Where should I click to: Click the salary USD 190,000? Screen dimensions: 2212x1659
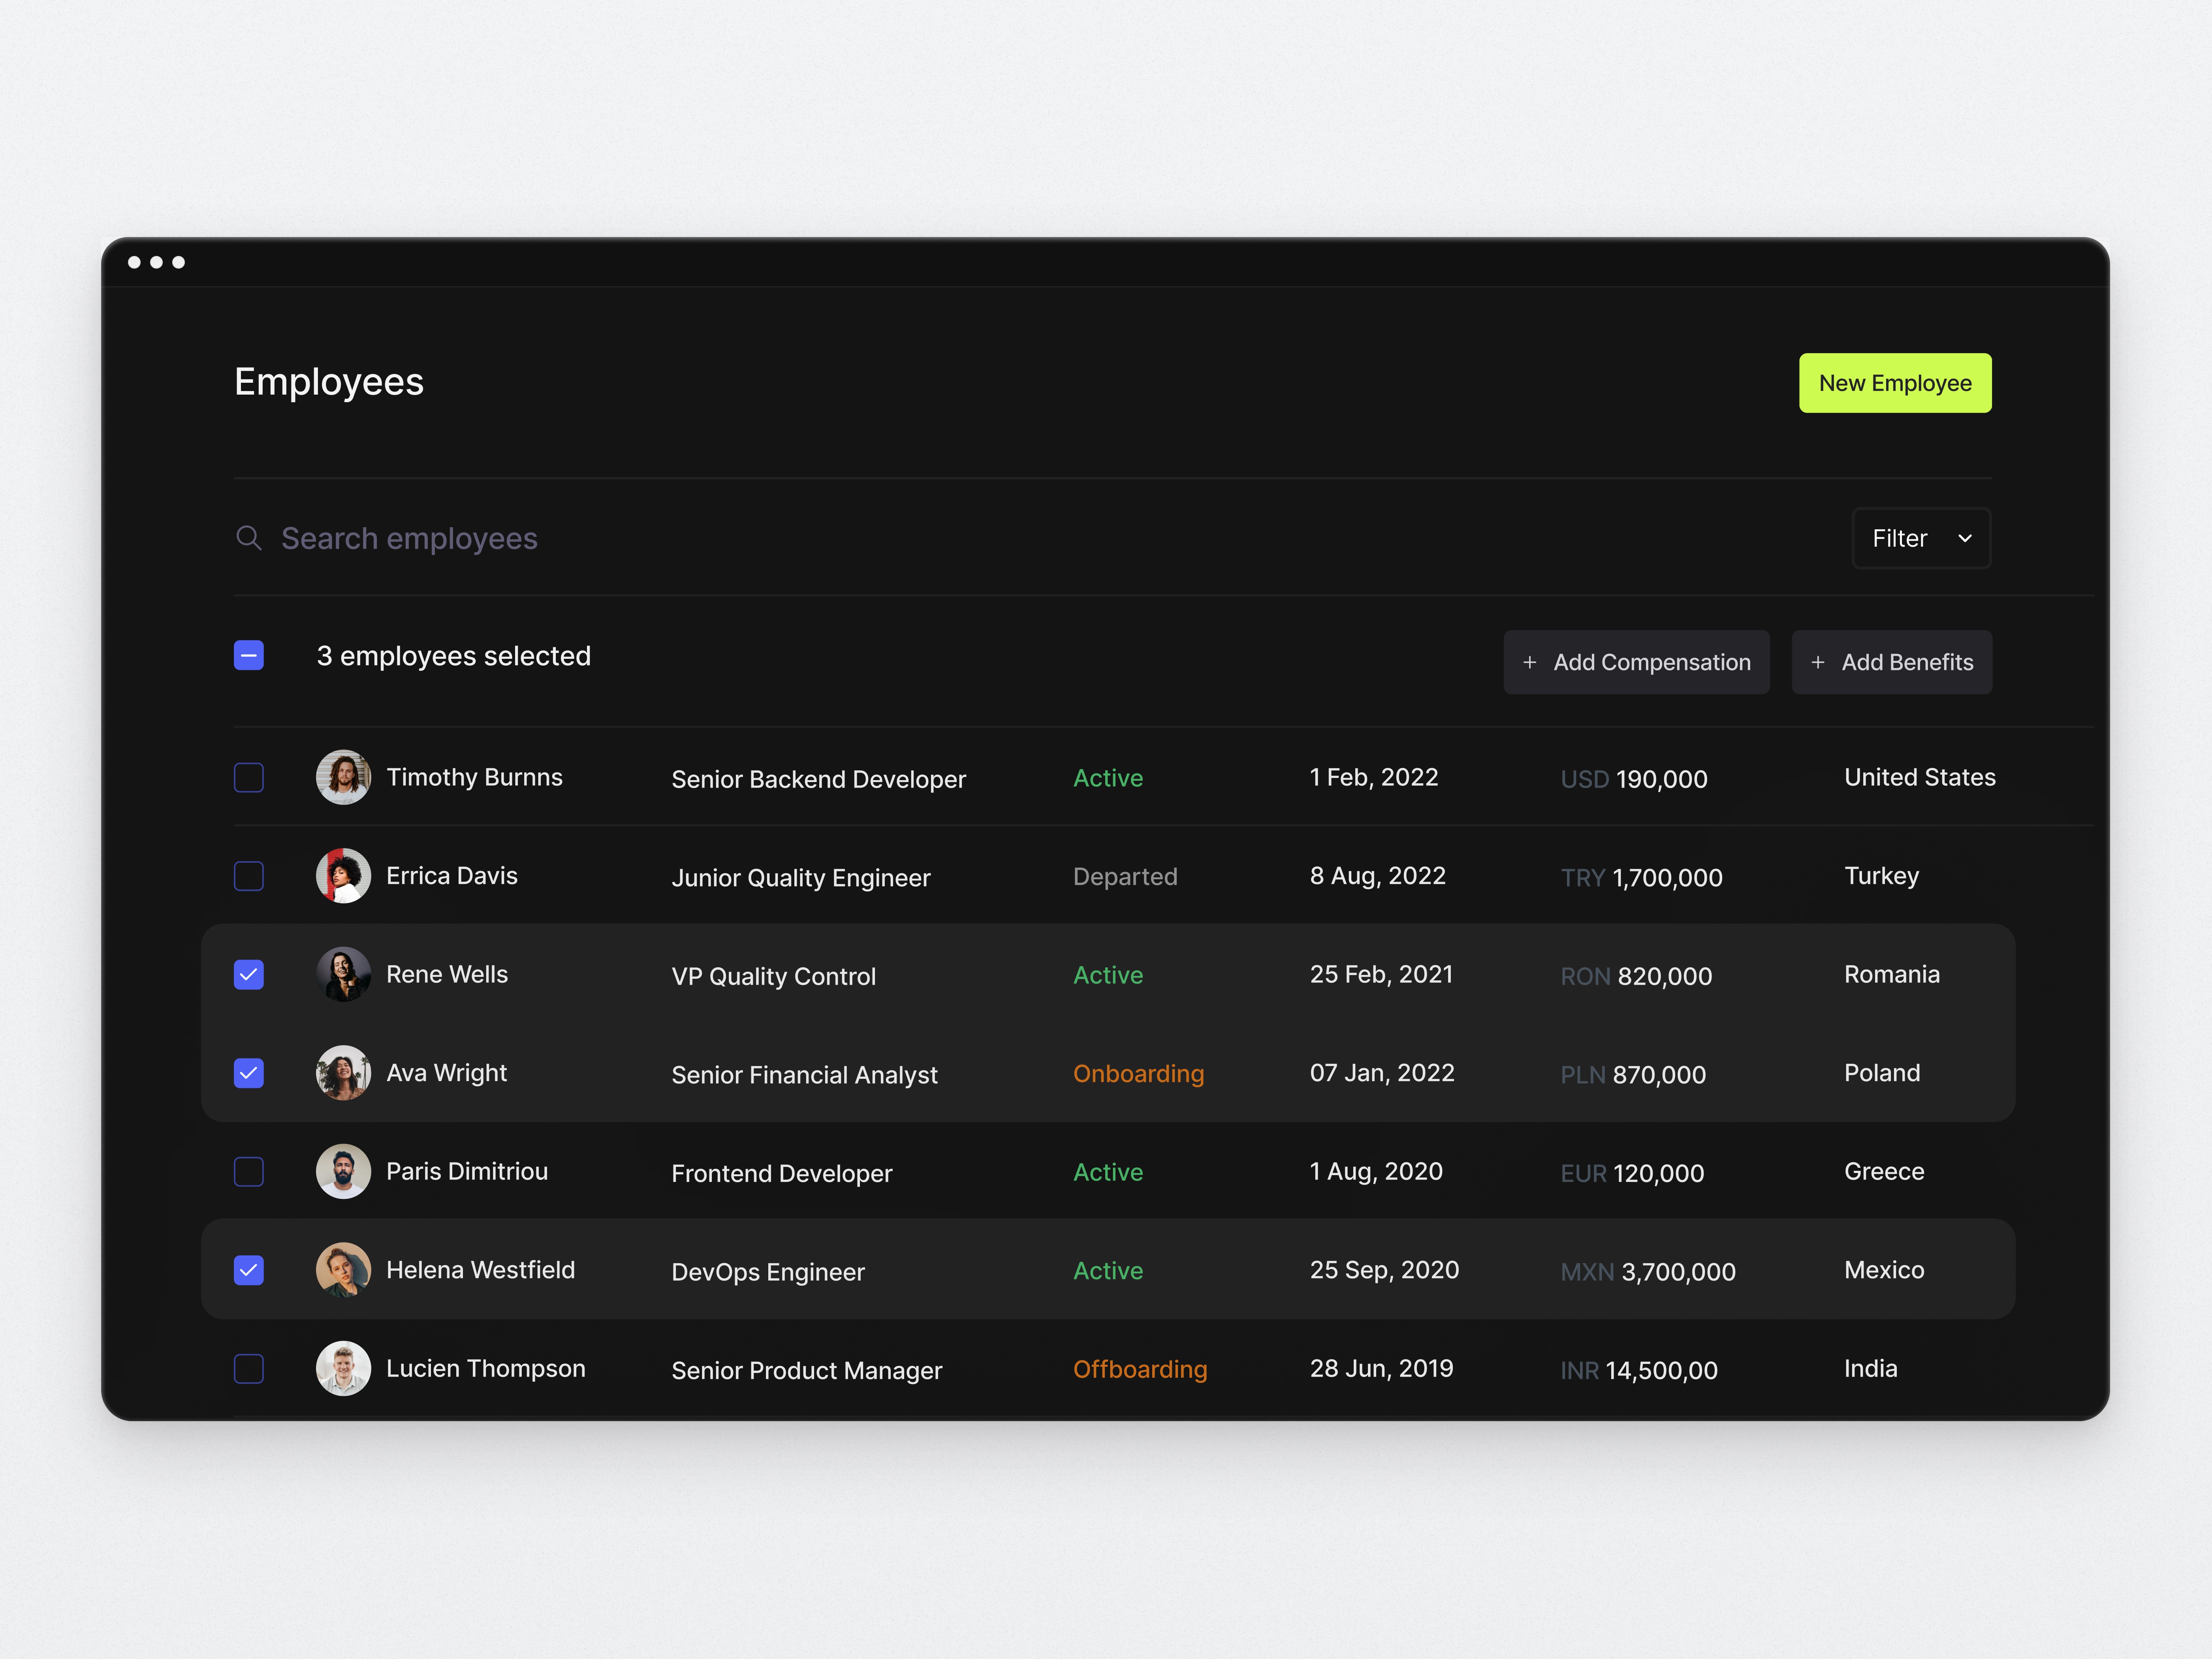pyautogui.click(x=1634, y=779)
